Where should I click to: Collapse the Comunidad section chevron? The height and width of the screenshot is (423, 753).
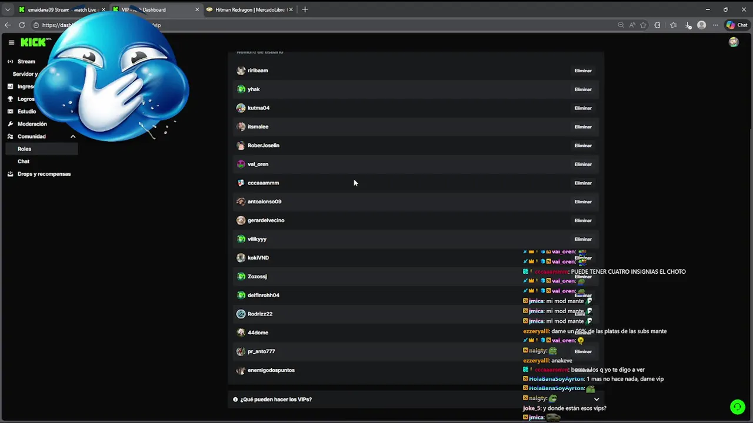[73, 136]
